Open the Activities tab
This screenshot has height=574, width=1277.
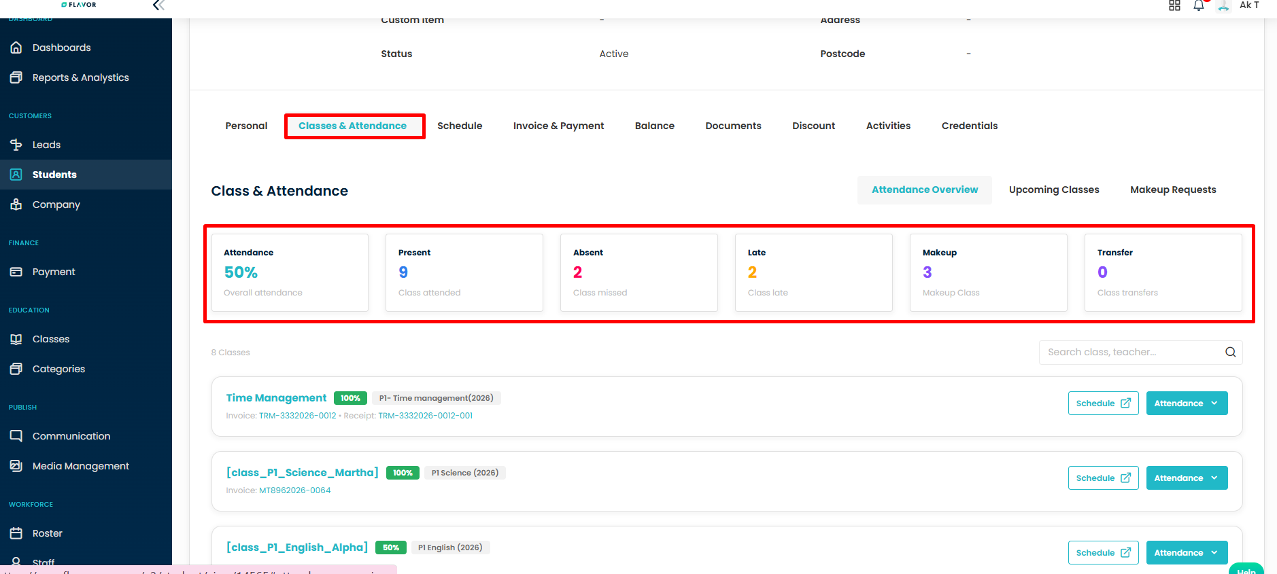[x=888, y=126]
